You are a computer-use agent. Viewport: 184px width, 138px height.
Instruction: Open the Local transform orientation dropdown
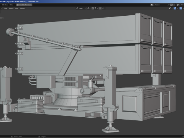80,8
